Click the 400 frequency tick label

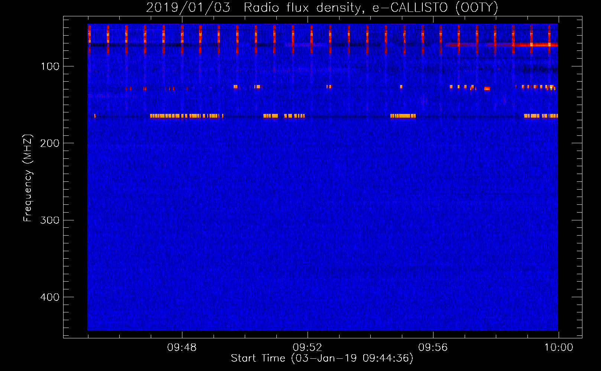(x=50, y=297)
